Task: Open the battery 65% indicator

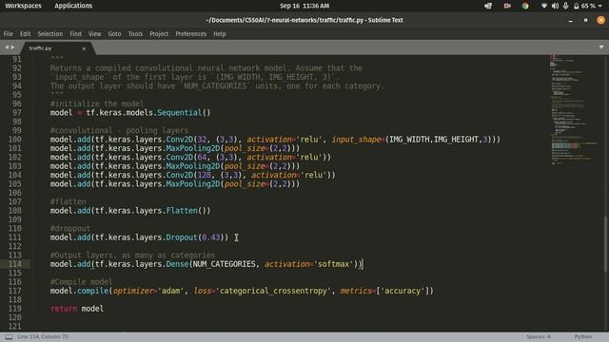Action: [584, 6]
